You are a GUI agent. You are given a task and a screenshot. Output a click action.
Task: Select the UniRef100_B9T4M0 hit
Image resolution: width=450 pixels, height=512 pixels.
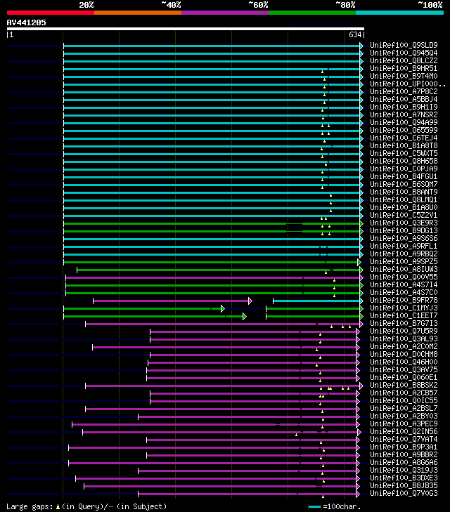tap(404, 76)
